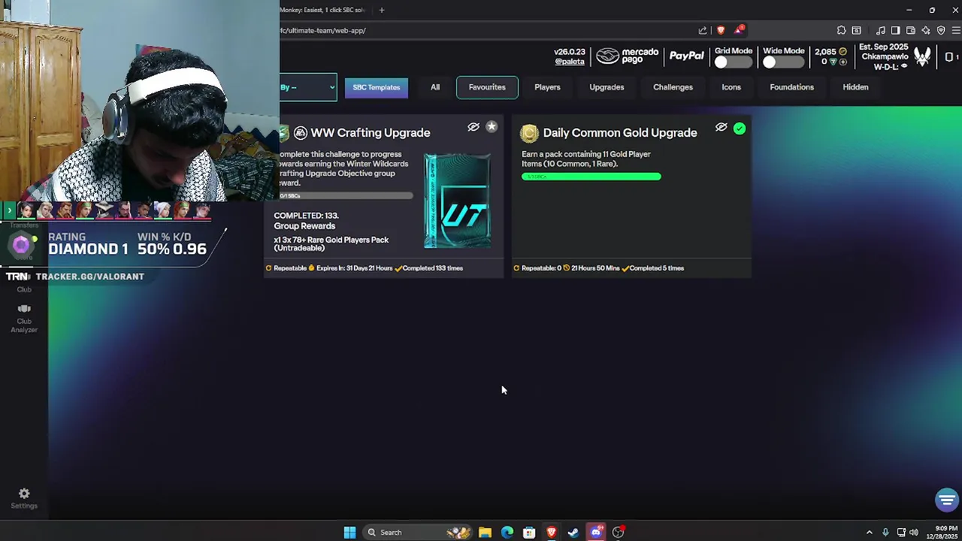Open the SBC Templates button
The height and width of the screenshot is (541, 962).
(x=377, y=87)
